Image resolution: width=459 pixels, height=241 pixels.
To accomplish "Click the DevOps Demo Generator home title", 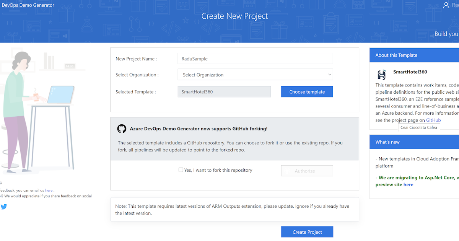I will [x=28, y=5].
